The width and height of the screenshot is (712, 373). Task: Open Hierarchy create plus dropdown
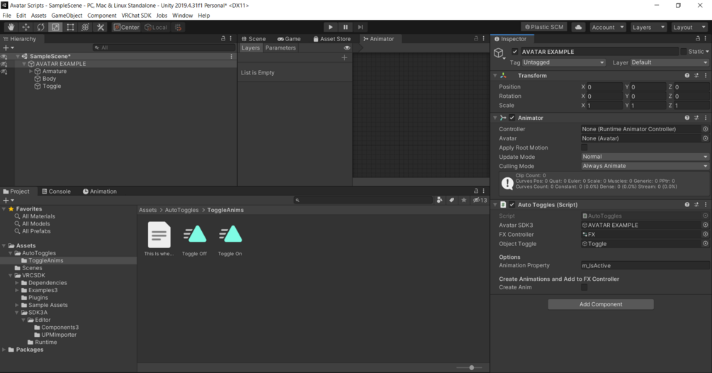coord(9,48)
